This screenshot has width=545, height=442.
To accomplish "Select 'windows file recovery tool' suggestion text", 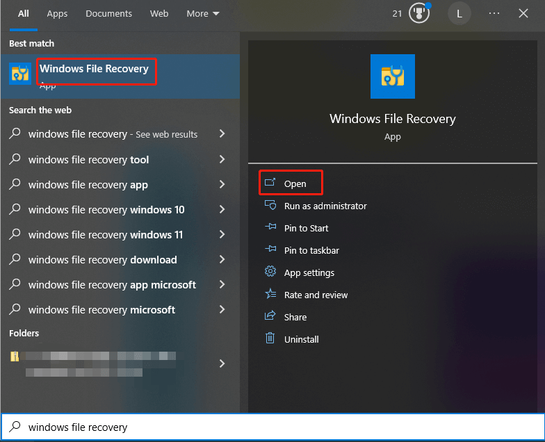I will (x=89, y=160).
